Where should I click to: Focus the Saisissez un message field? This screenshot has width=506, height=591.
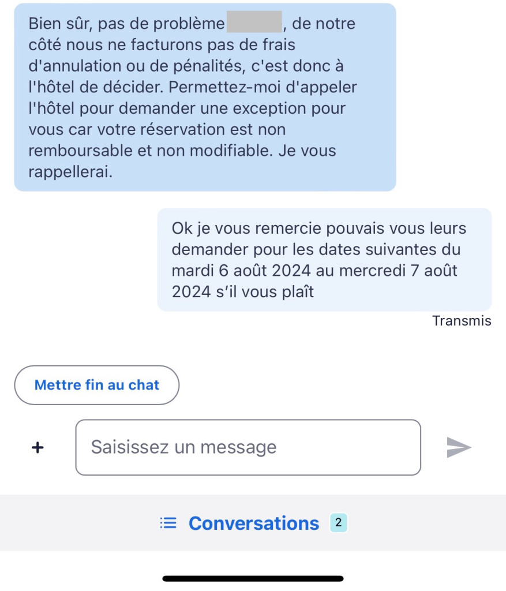tap(248, 447)
